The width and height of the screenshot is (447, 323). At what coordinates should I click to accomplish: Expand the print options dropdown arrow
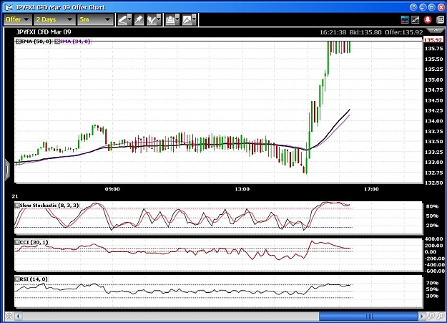click(177, 18)
